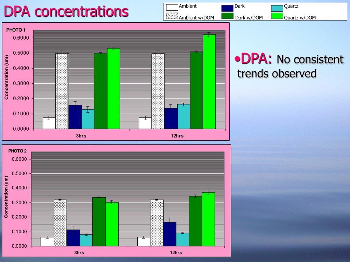Screen dimensions: 350x262
Task: Click the '12hrs' axis label in PHOTO 1
Action: coord(177,136)
